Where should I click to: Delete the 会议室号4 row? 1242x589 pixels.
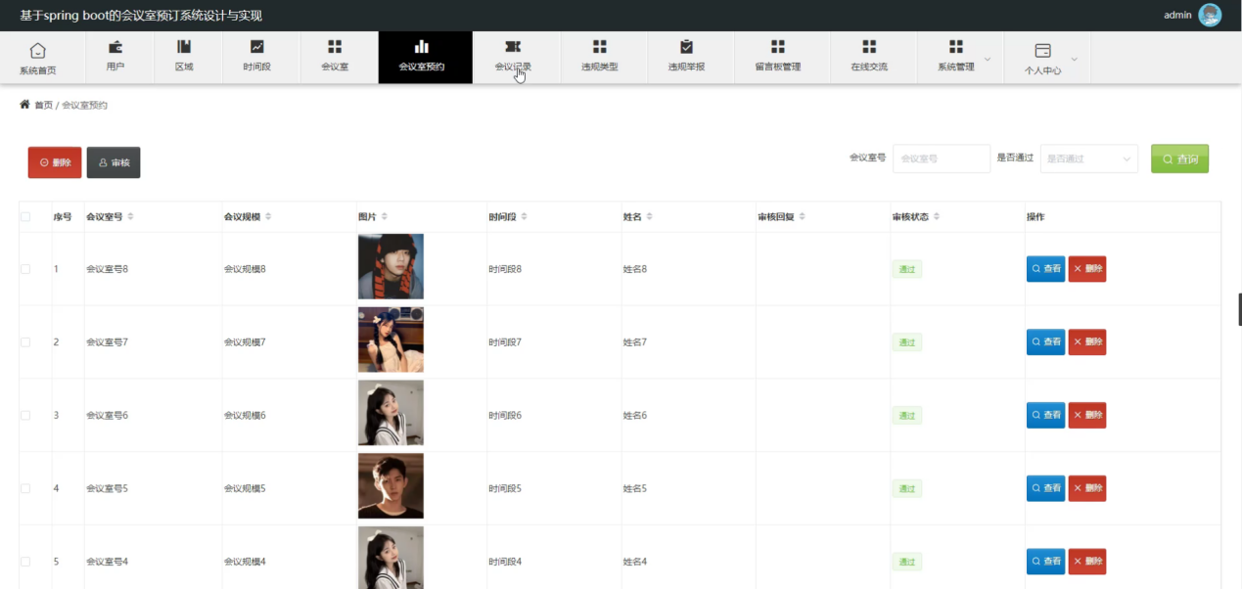[x=1087, y=562]
